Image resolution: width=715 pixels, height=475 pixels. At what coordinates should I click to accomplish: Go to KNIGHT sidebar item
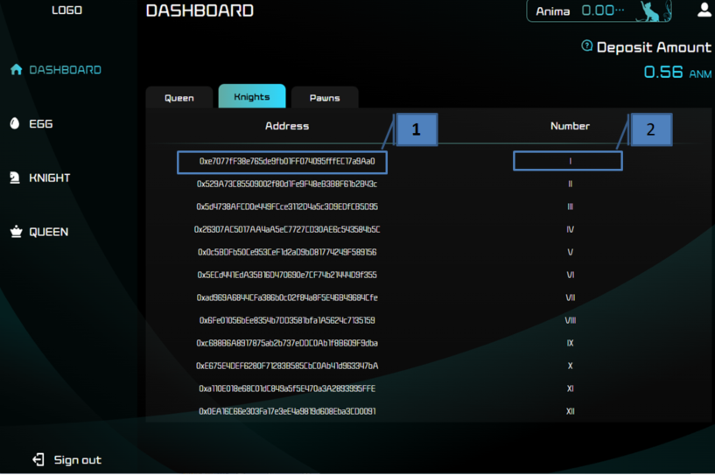click(x=50, y=178)
